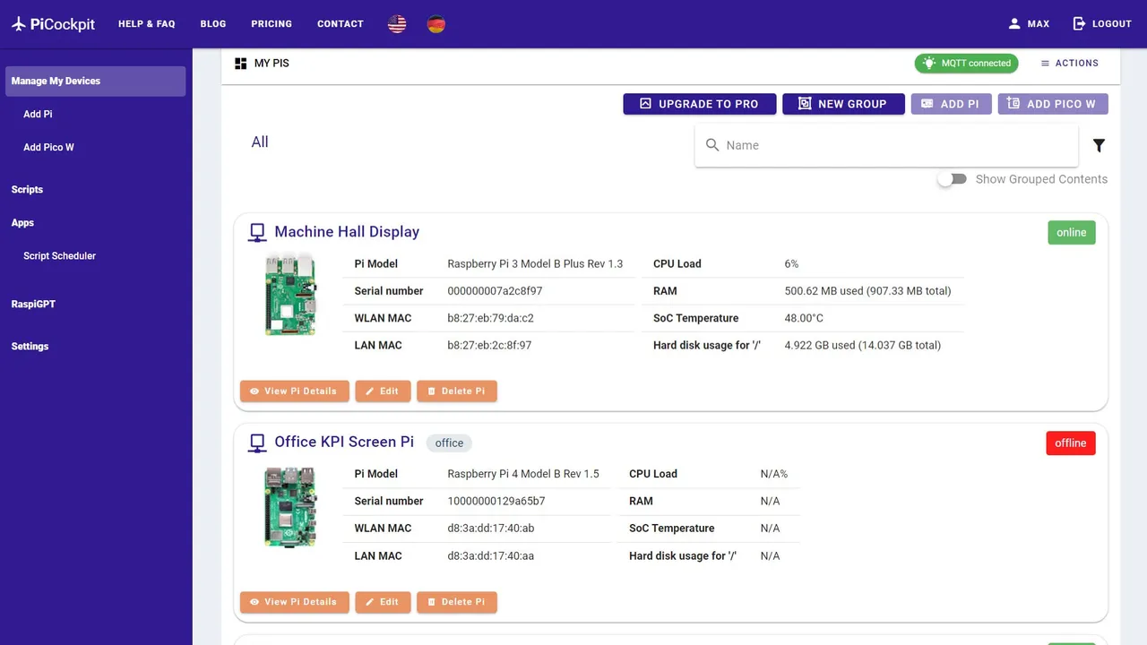Select Raspberry Pi 4 Model B Rev 1.5 text
This screenshot has height=645, width=1147.
pyautogui.click(x=523, y=474)
